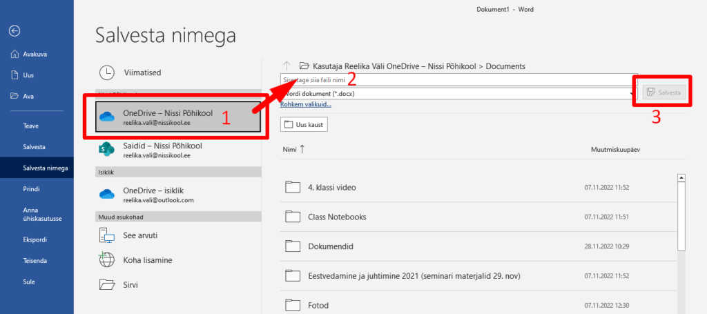Screen dimensions: 707x314
Task: Click the SharePoint Saidid icon
Action: [x=107, y=150]
